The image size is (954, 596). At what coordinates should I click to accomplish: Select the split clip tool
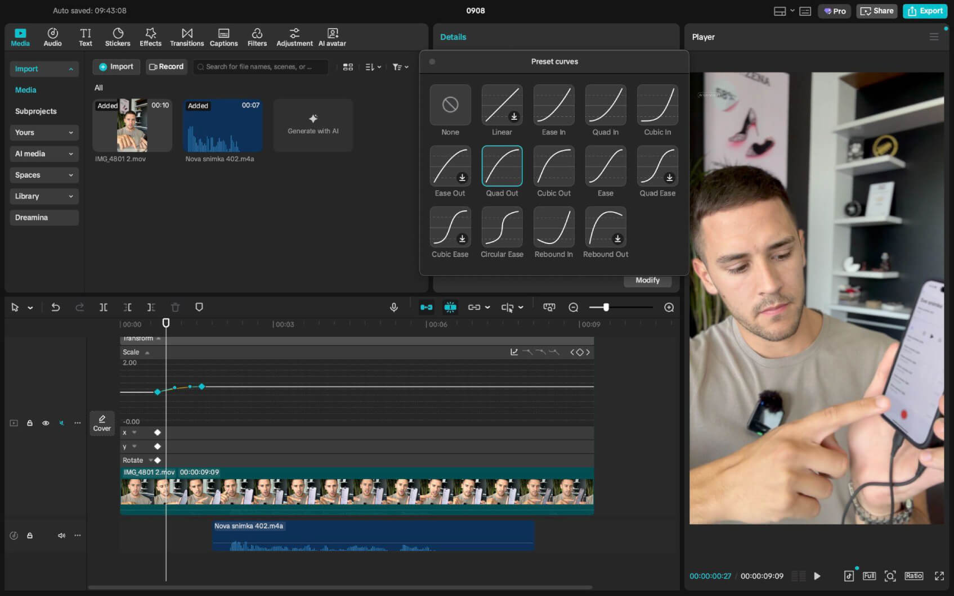pos(104,307)
